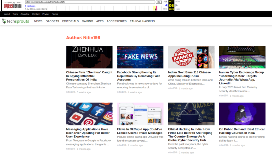Open the Banned apps article thumbnail

tap(191, 57)
